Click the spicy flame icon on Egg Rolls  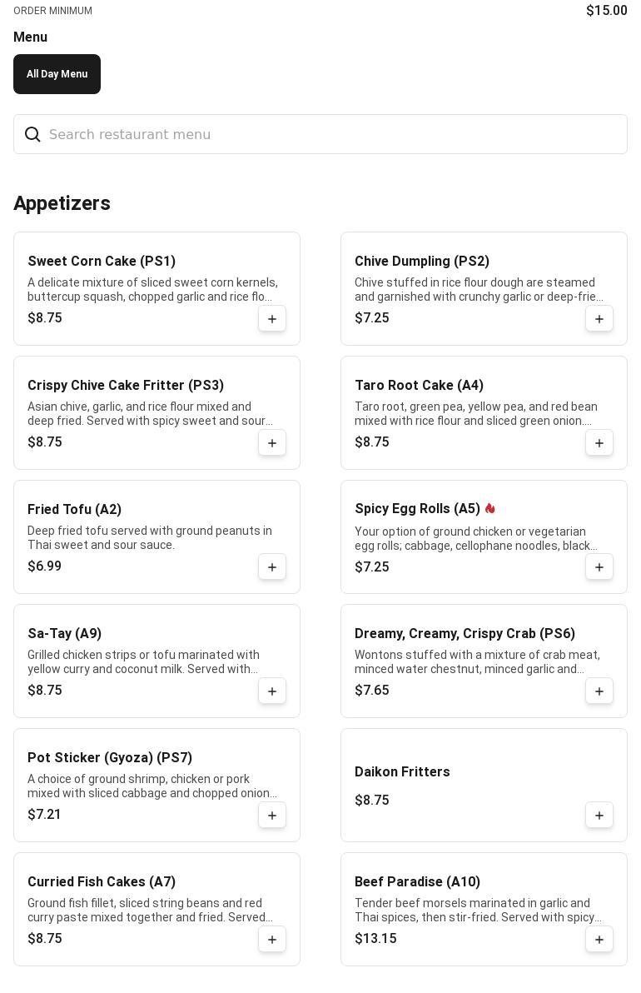489,508
